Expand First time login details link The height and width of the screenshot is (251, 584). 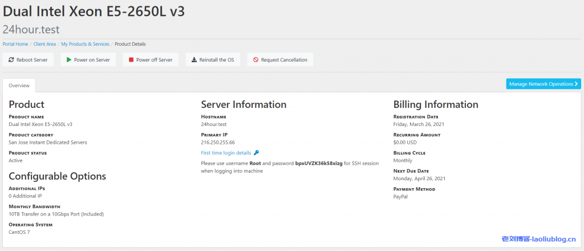coord(226,153)
